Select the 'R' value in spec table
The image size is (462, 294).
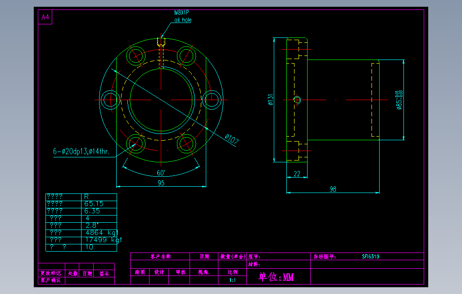point(86,197)
